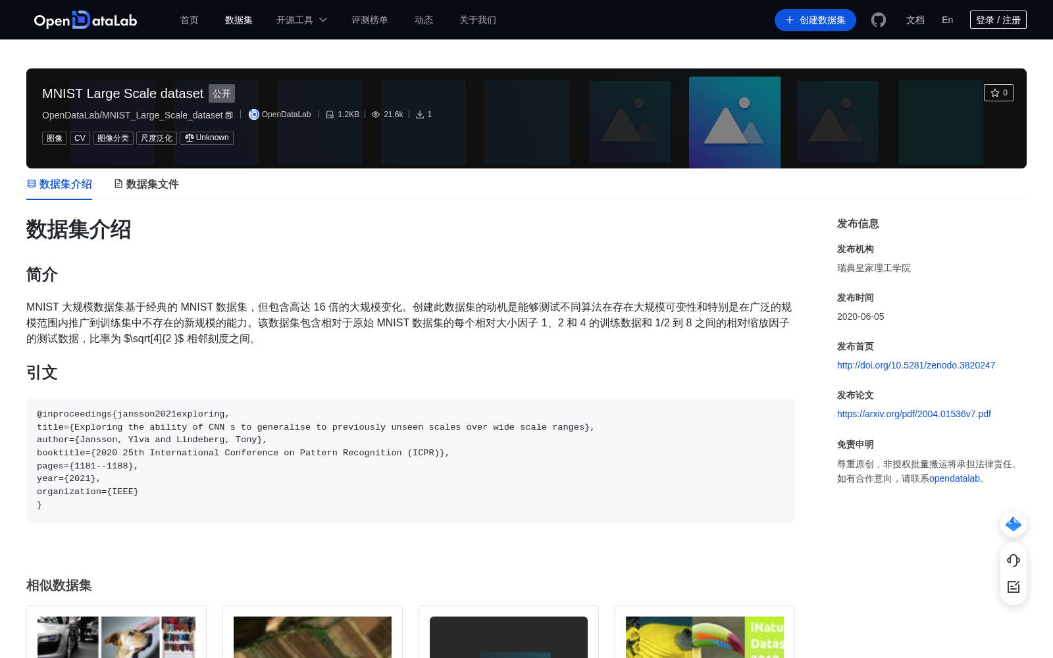Click the download count icon
Image resolution: width=1053 pixels, height=658 pixels.
coord(420,114)
